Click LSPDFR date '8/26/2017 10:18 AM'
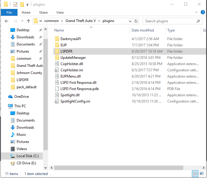 [147, 51]
